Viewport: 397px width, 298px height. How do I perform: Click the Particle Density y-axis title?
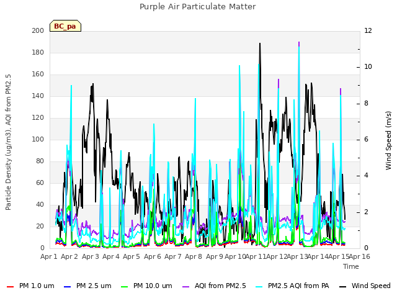point(8,142)
